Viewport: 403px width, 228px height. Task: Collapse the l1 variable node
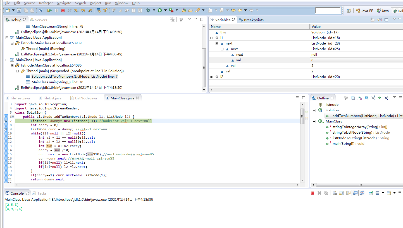[212, 38]
